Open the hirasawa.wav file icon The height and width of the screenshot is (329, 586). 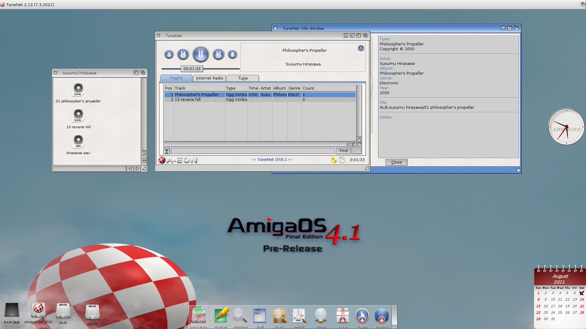click(x=78, y=142)
